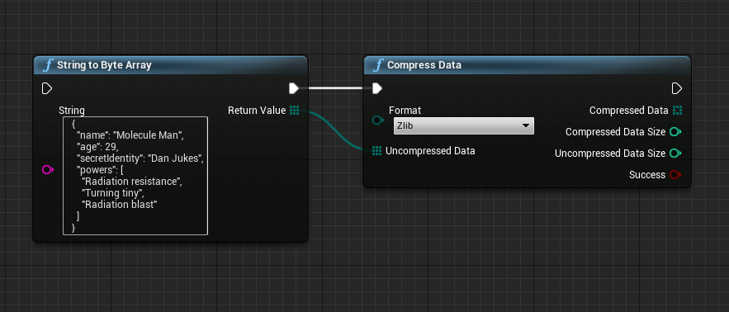Image resolution: width=729 pixels, height=312 pixels.
Task: Click String to Byte Array input execution pin
Action: coord(47,88)
